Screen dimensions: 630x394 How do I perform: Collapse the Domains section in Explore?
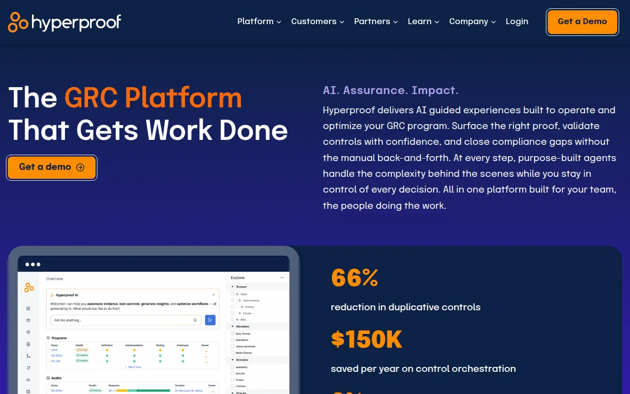pos(232,360)
